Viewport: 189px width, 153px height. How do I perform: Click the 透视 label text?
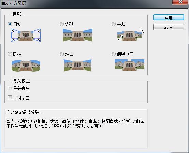[69, 24]
